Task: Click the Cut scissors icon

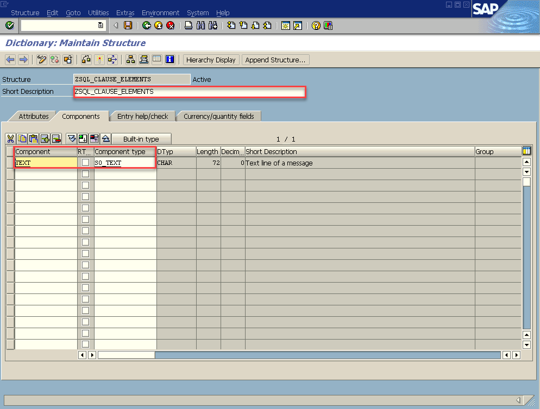Action: (x=10, y=139)
